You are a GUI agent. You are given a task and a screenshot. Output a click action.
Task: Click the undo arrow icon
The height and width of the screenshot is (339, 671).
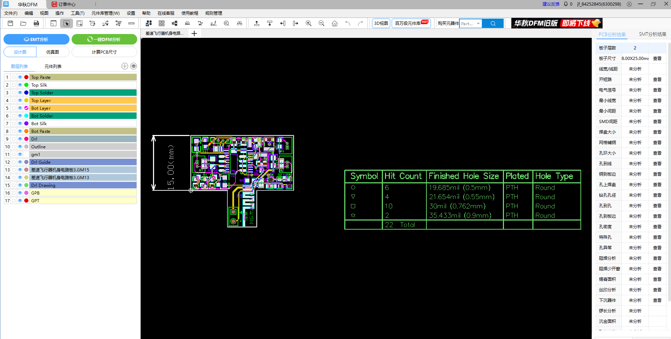click(x=347, y=23)
